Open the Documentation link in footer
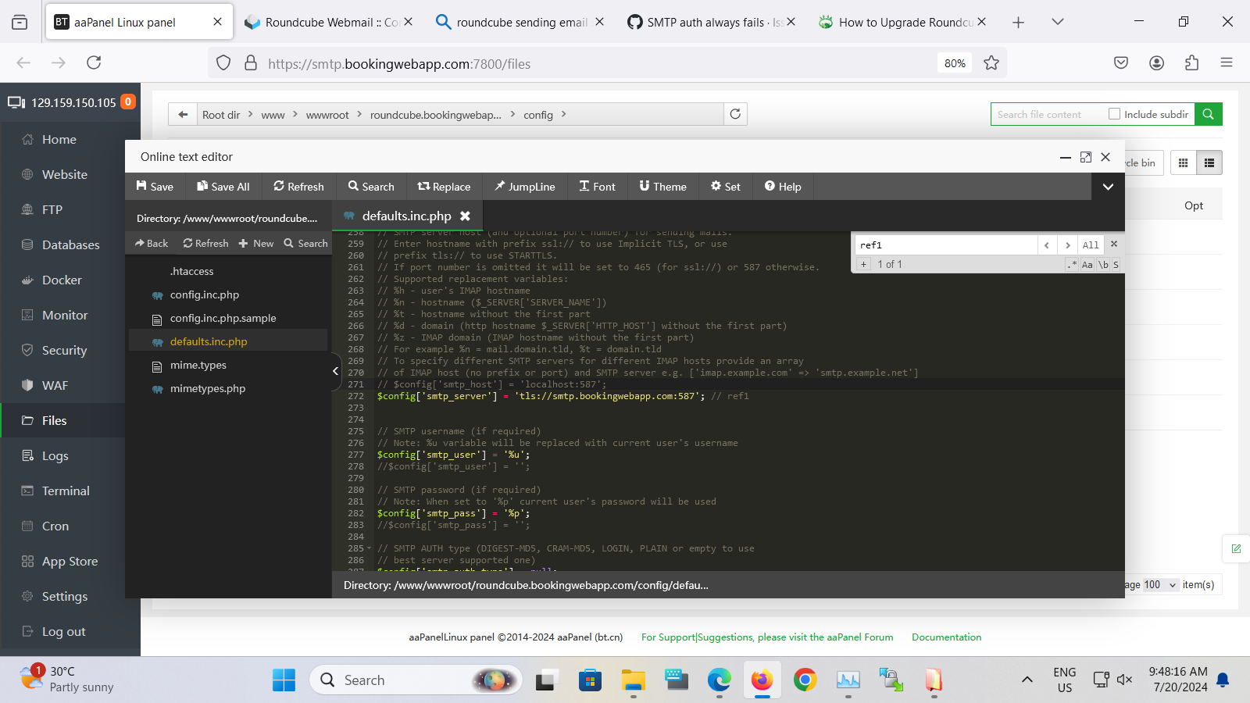Image resolution: width=1250 pixels, height=703 pixels. pos(946,637)
